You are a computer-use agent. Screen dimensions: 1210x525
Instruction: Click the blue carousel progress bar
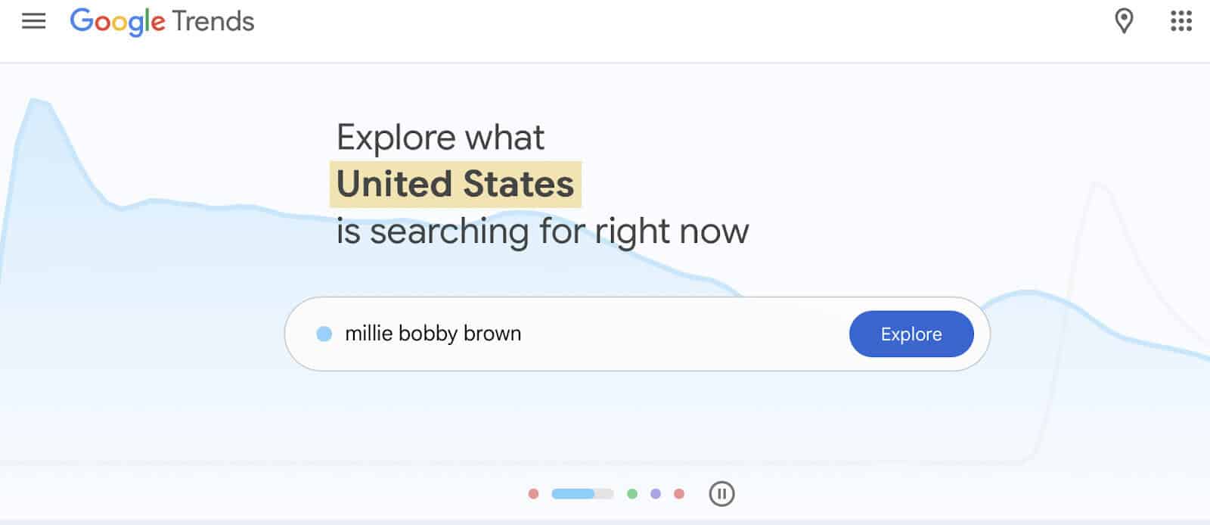(582, 494)
